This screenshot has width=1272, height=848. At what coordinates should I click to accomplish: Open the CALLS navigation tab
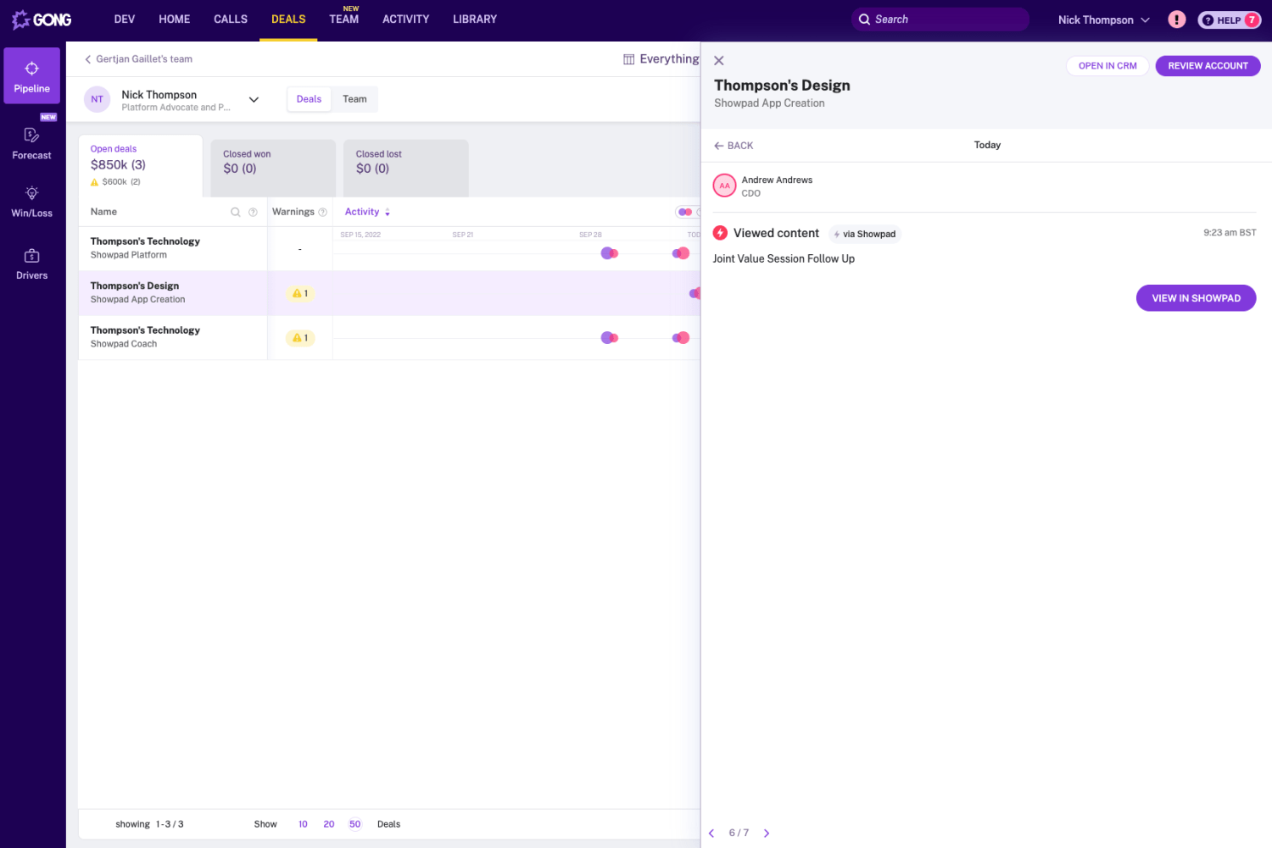(x=231, y=19)
